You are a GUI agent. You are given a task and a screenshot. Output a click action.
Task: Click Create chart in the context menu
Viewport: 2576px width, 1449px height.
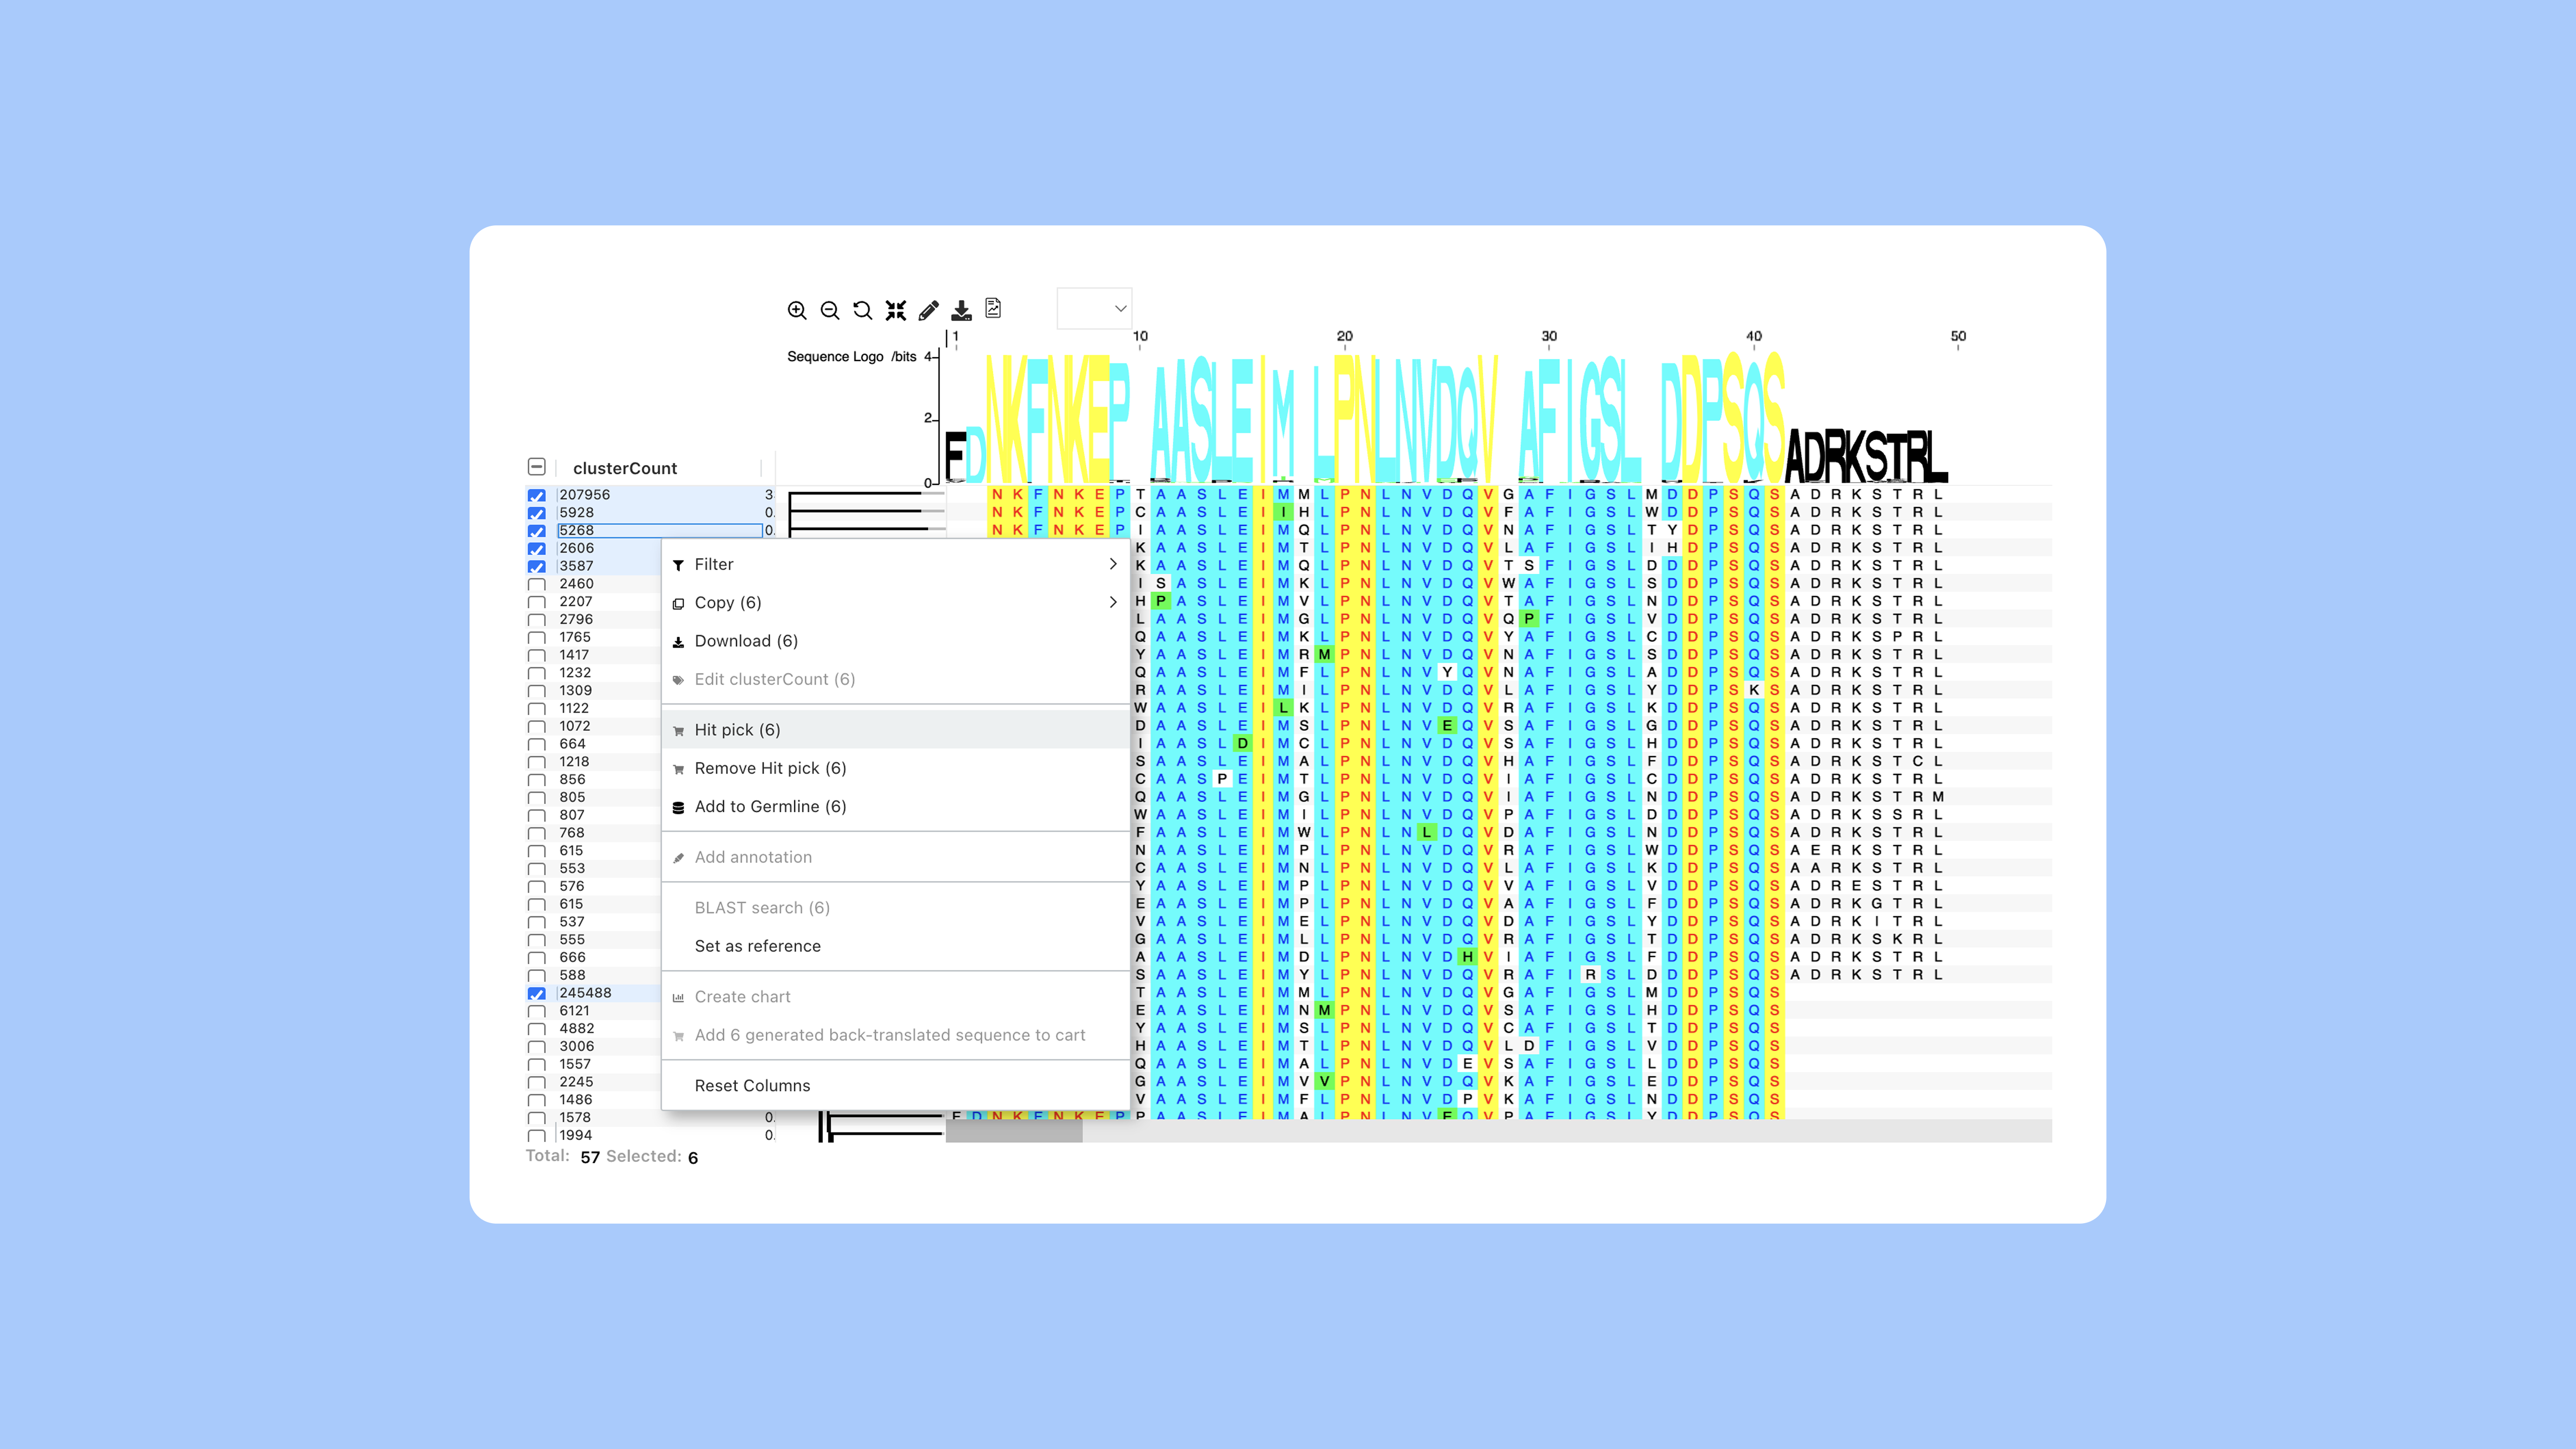896,997
